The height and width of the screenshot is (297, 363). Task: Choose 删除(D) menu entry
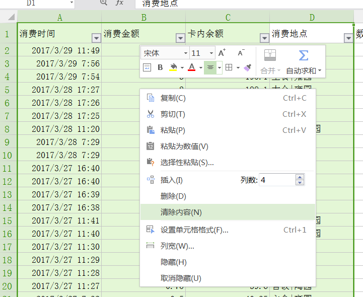point(228,196)
